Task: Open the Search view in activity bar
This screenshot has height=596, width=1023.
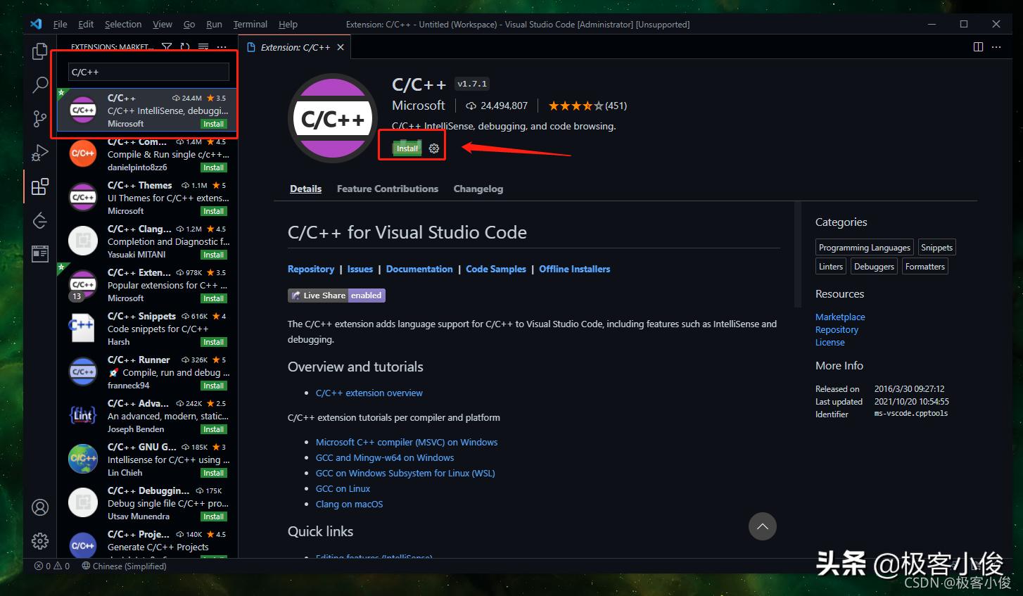Action: coord(40,85)
